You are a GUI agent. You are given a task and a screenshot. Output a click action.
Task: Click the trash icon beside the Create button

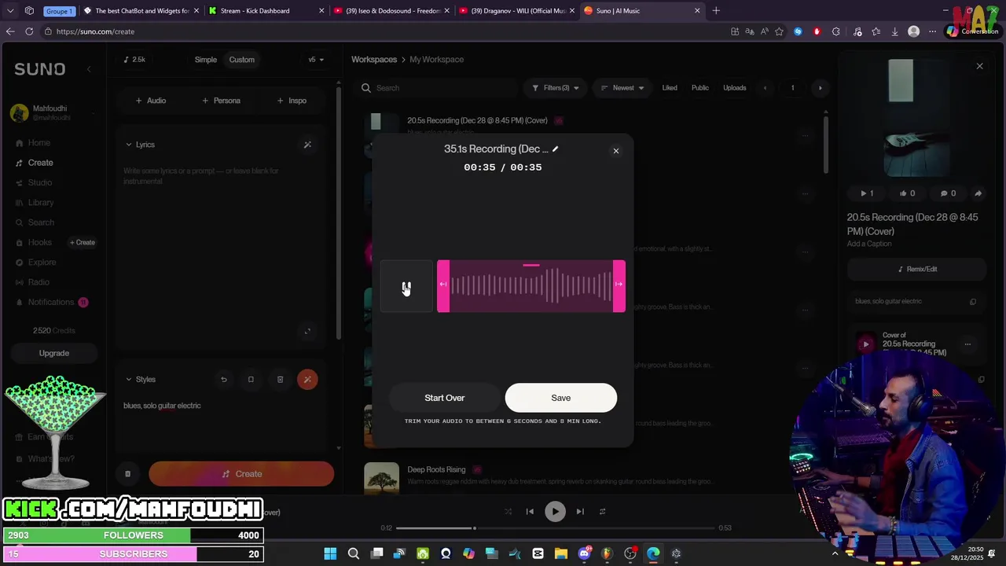(127, 474)
